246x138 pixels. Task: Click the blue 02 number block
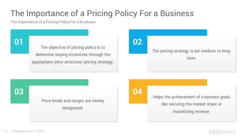[x=138, y=42]
